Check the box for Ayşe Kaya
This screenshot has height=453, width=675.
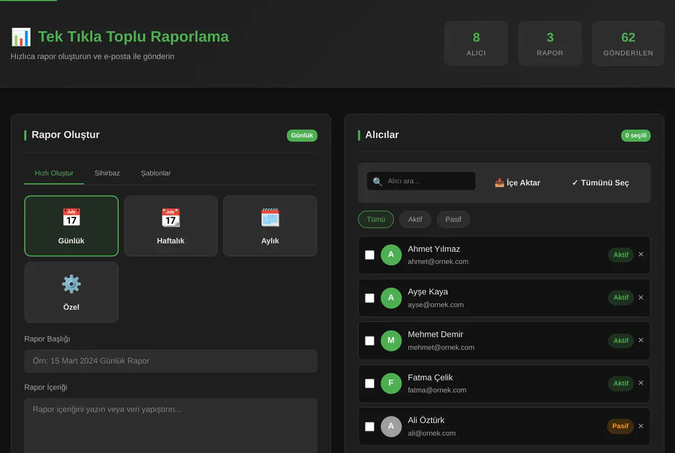tap(370, 298)
